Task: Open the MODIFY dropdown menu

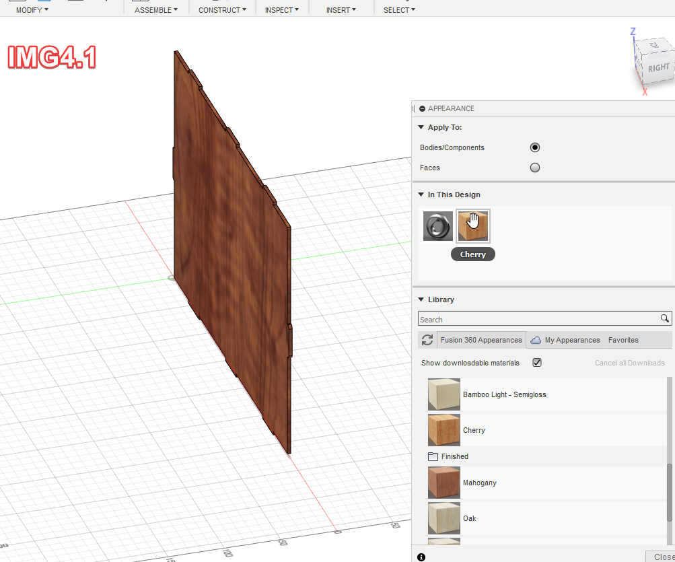Action: (x=32, y=10)
